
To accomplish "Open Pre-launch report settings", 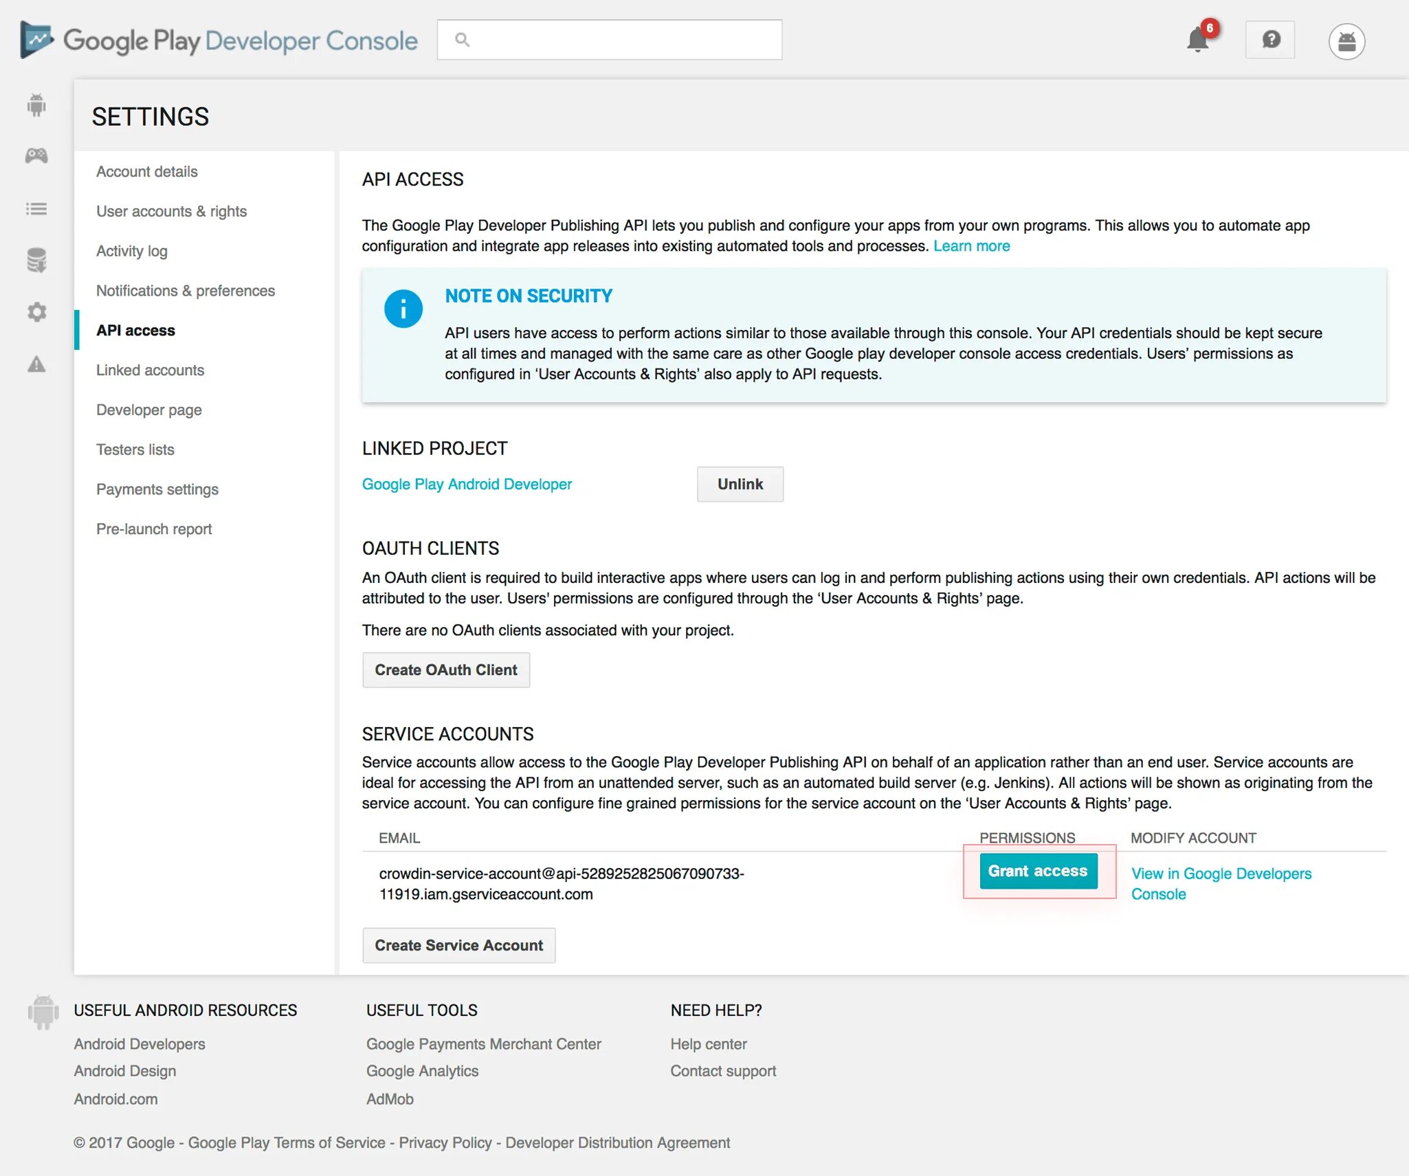I will click(154, 529).
